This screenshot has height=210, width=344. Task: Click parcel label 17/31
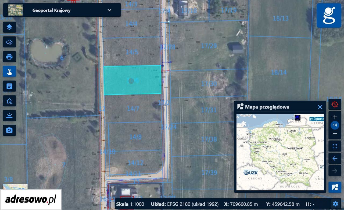[x=209, y=110]
